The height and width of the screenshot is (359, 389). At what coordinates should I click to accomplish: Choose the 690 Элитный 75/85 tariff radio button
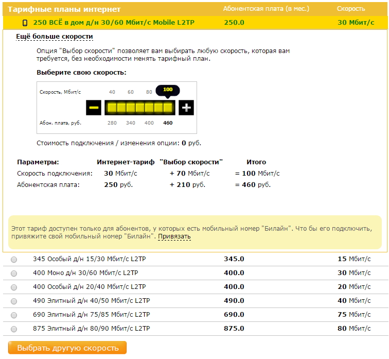coord(14,315)
